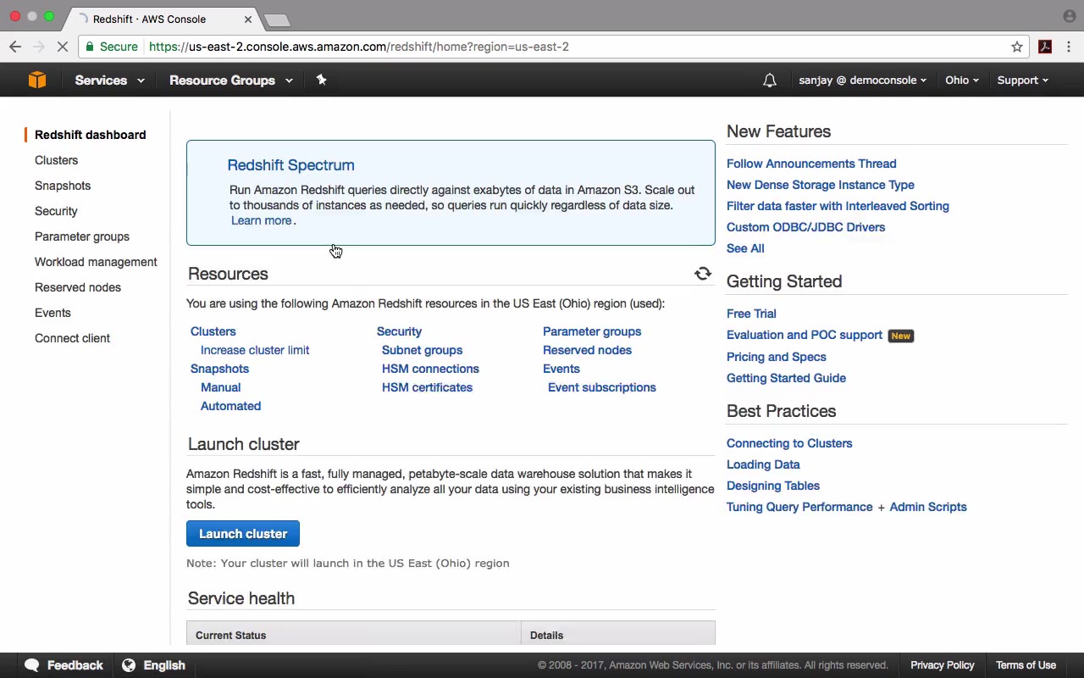
Task: Open Tuning Query Performance link
Action: (x=799, y=507)
